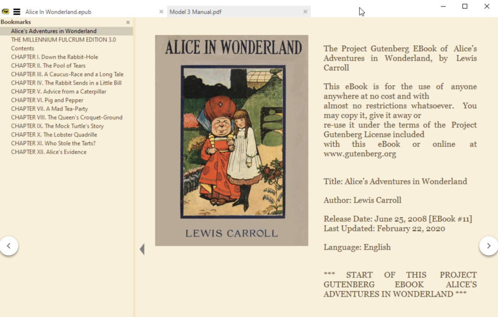Open Chapter IX. The Mock Turtle's Story

tap(58, 126)
